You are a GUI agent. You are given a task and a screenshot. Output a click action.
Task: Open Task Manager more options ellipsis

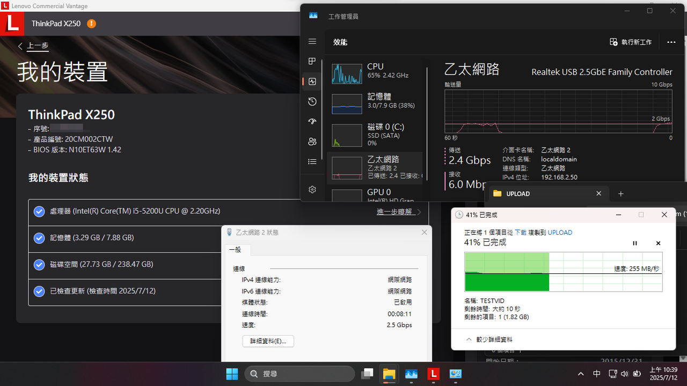[x=671, y=42]
